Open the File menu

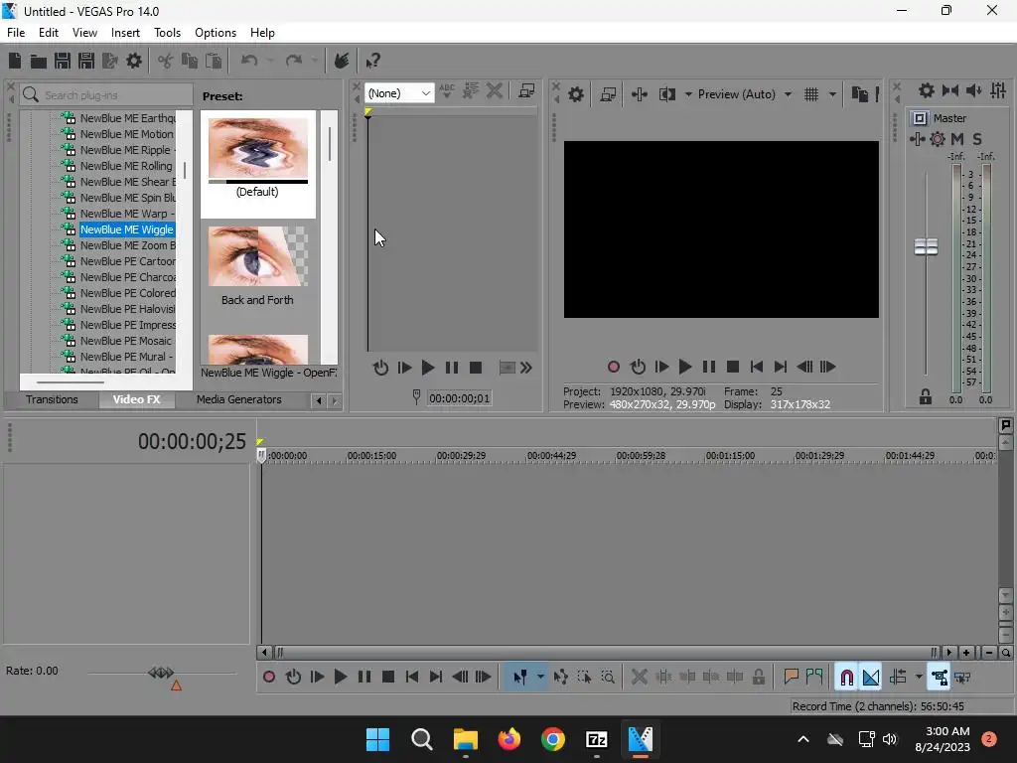pos(16,33)
